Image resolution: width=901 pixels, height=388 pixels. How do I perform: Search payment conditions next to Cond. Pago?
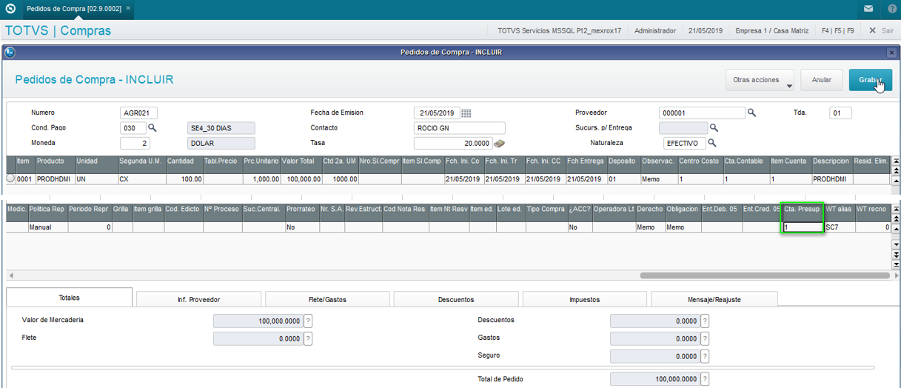click(153, 128)
